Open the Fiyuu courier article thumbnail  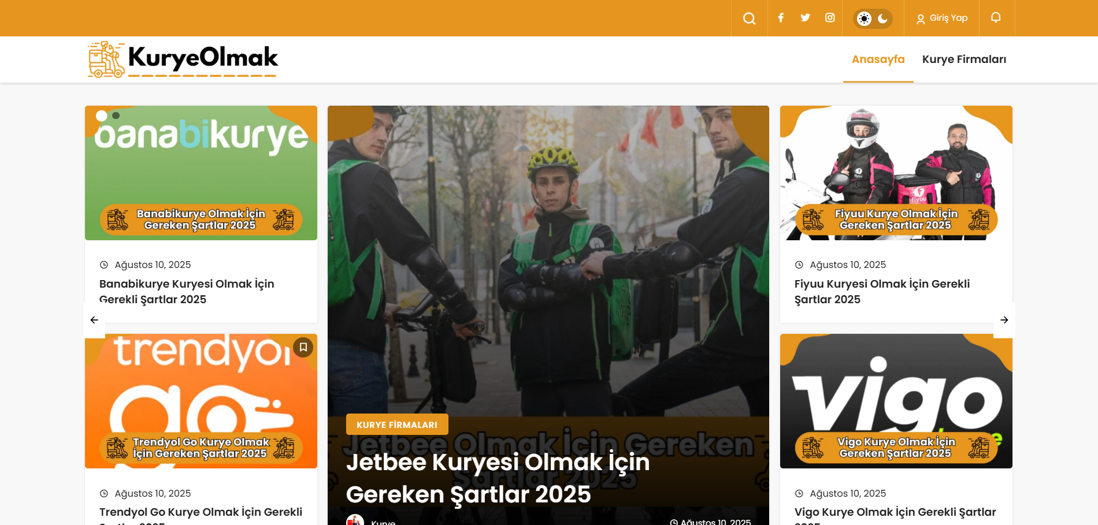pos(896,173)
